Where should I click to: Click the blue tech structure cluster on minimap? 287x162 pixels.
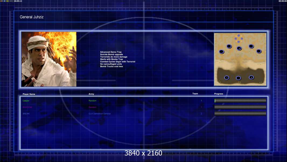[239, 39]
